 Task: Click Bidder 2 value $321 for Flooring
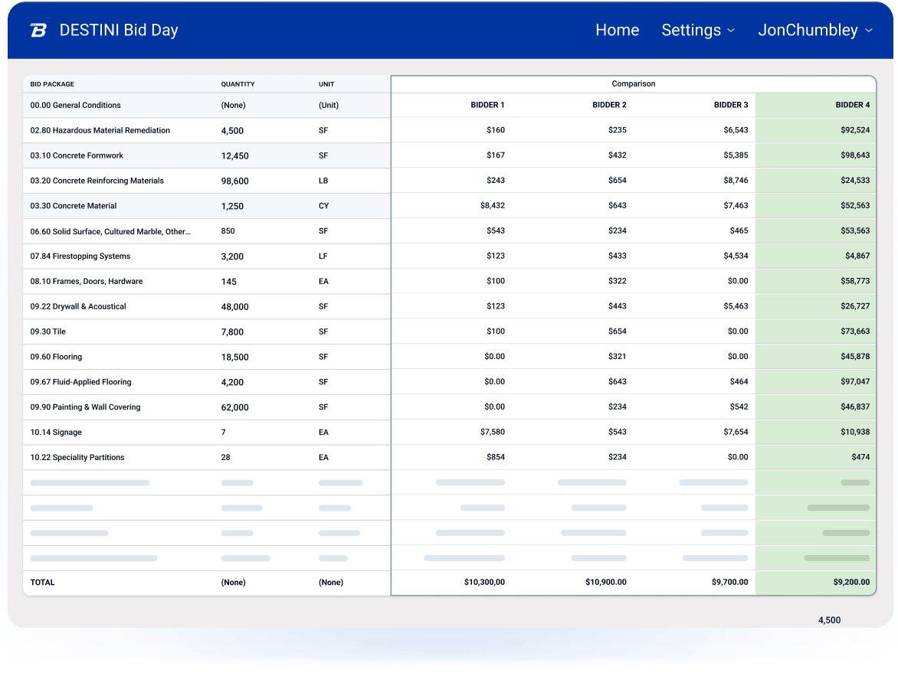pyautogui.click(x=618, y=357)
